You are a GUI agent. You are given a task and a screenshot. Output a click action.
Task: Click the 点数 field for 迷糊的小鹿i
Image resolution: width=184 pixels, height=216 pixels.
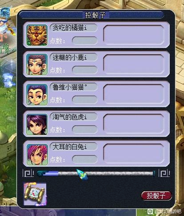[x=85, y=70]
